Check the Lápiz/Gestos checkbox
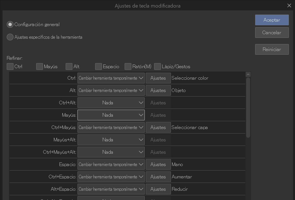The width and height of the screenshot is (295, 200). click(157, 66)
